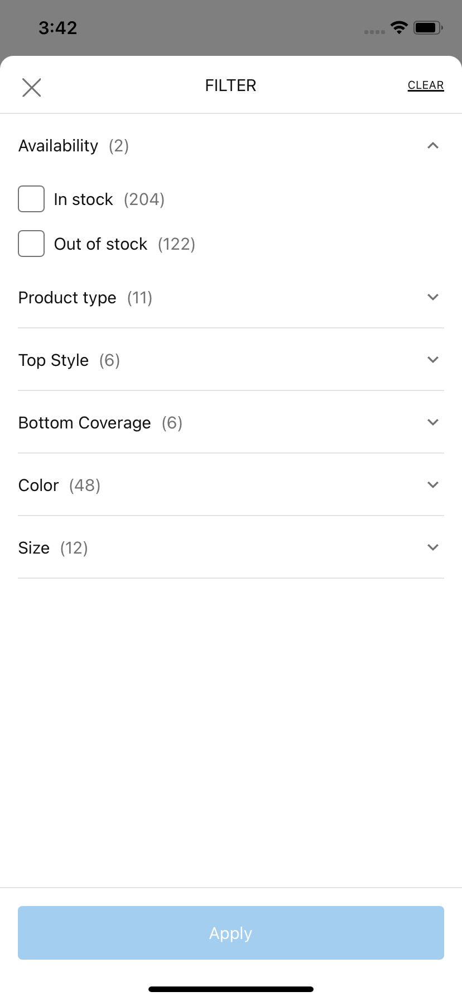Screen dimensions: 462x1001
Task: Tap the Bottom Coverage chevron icon
Action: pos(432,422)
